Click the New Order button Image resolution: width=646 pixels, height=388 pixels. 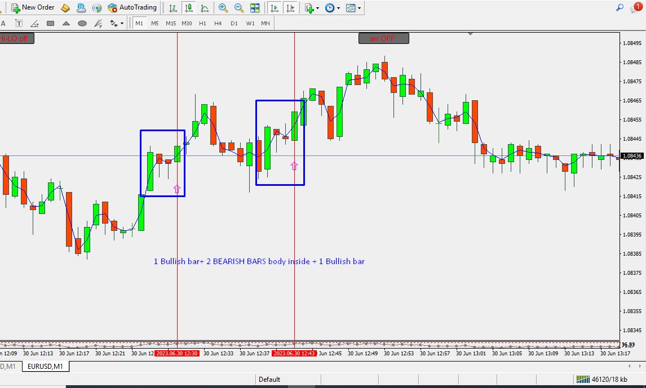(x=33, y=7)
